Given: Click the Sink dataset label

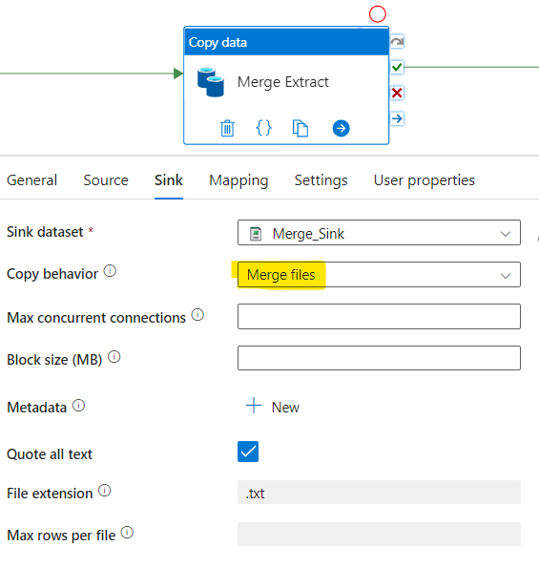Looking at the screenshot, I should click(45, 232).
